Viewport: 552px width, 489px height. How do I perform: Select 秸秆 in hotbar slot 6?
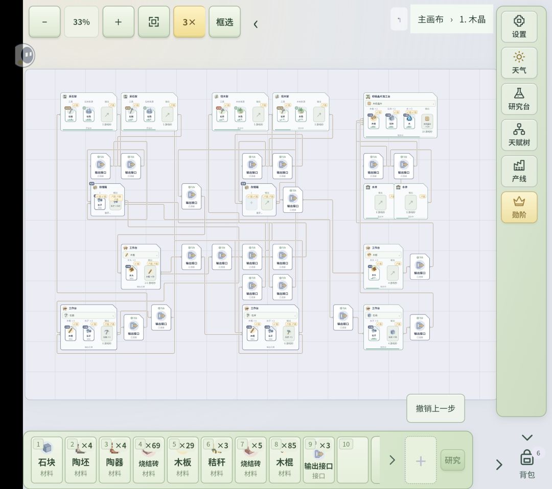(x=217, y=460)
